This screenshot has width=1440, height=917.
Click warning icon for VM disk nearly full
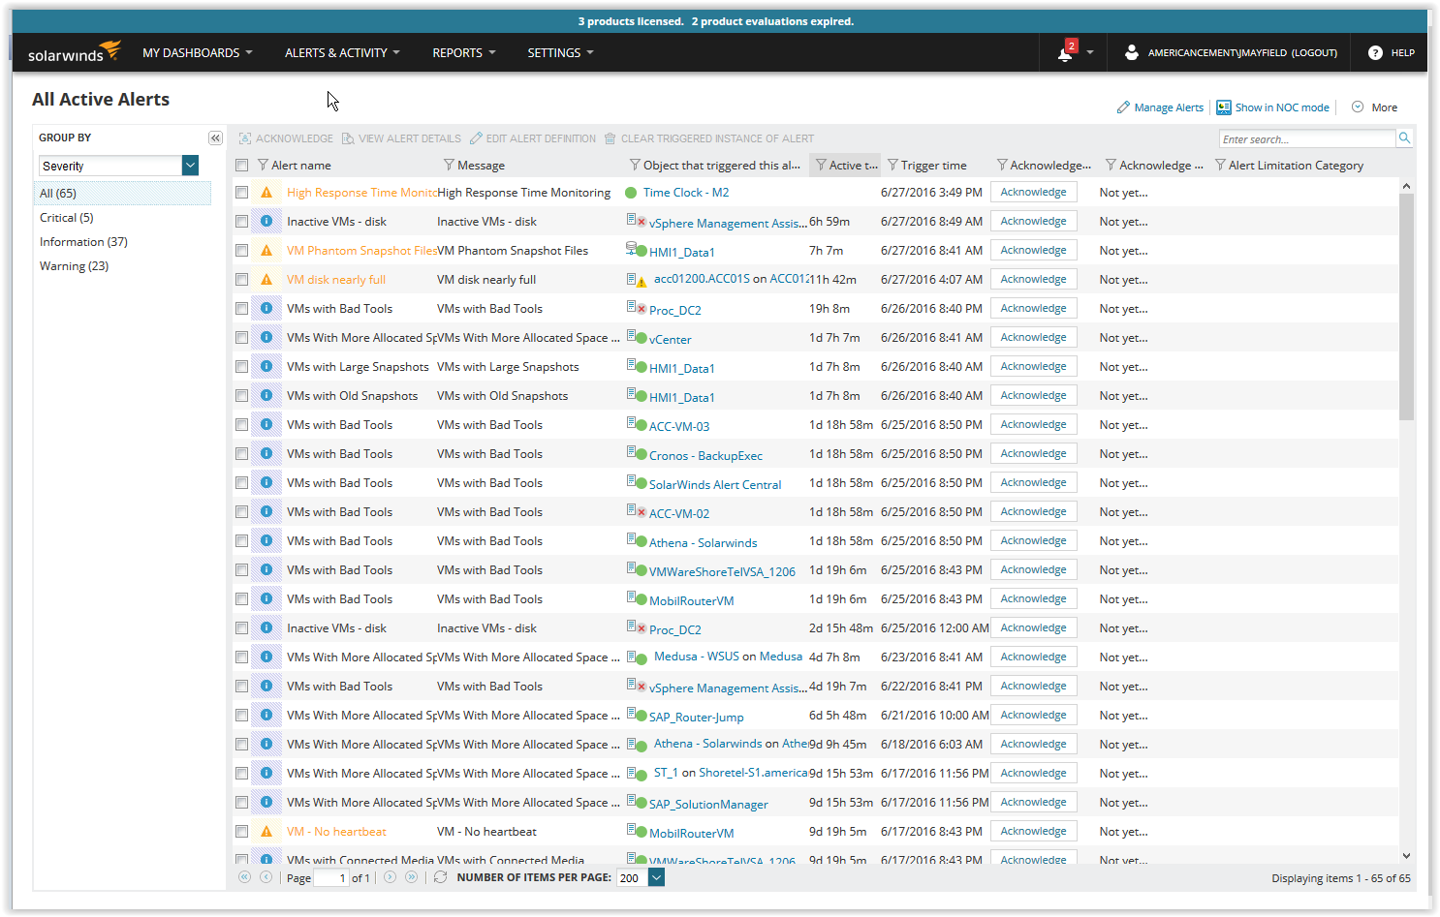(x=266, y=280)
